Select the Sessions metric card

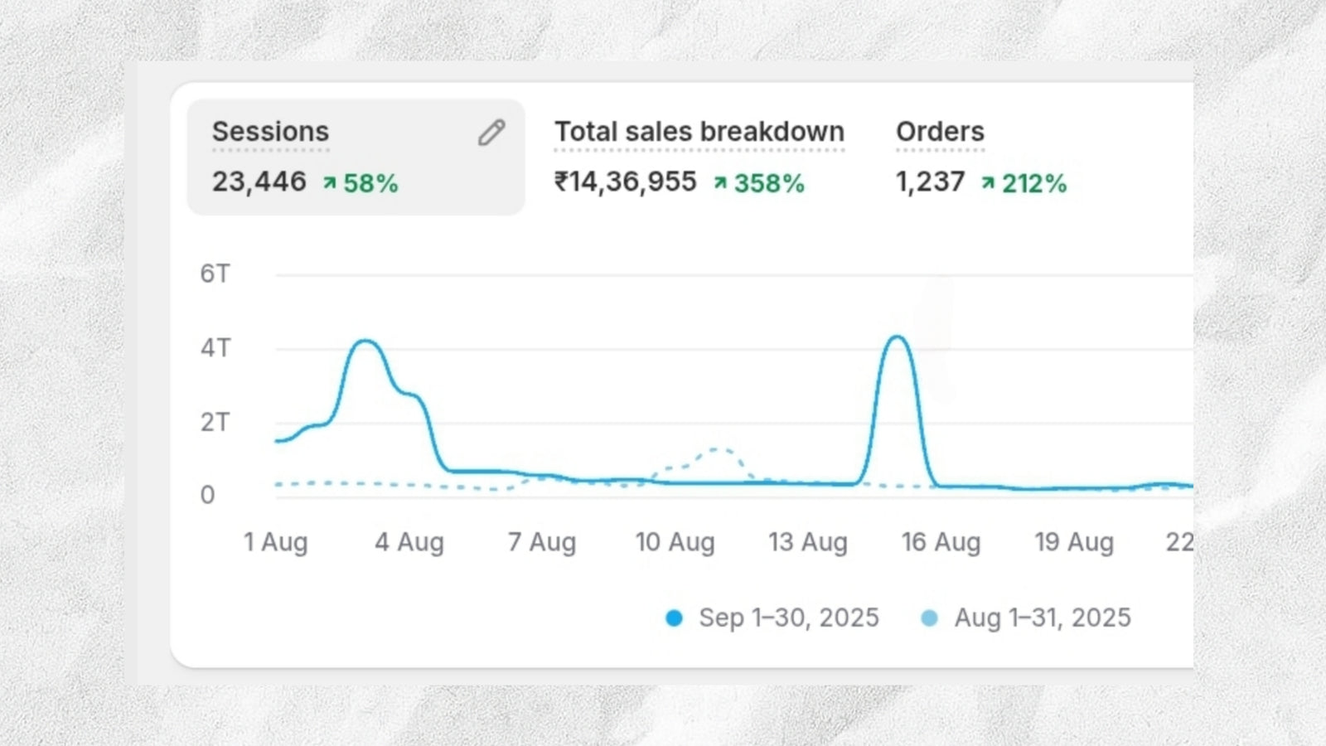click(x=355, y=157)
